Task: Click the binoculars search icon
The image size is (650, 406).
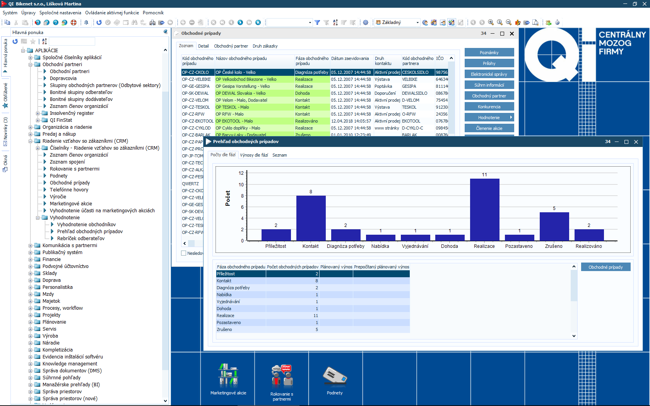Action: pos(134,22)
